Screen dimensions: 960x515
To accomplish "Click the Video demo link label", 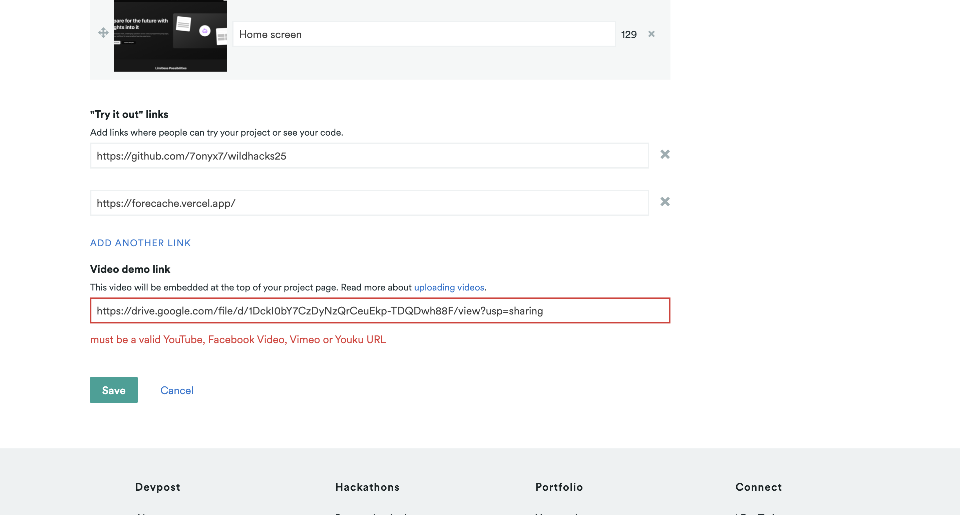I will 130,269.
